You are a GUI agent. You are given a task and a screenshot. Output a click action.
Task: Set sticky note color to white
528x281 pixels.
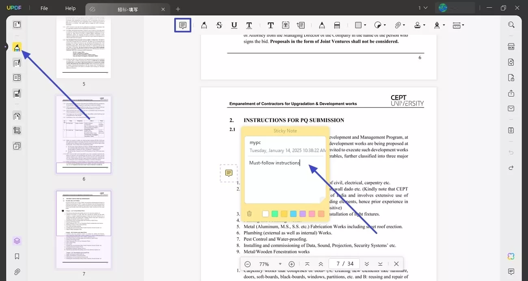pos(265,214)
